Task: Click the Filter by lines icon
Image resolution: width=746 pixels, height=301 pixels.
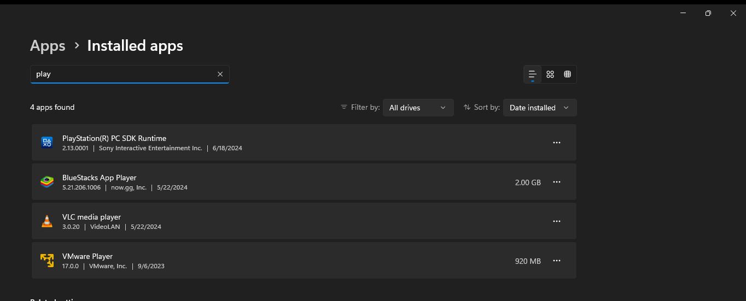Action: coord(344,107)
